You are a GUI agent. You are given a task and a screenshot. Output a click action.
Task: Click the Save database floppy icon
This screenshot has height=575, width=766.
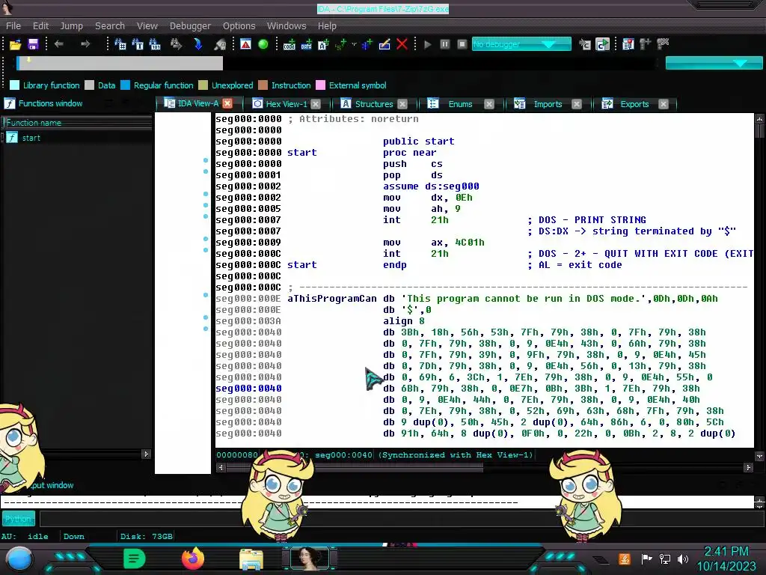[x=33, y=44]
